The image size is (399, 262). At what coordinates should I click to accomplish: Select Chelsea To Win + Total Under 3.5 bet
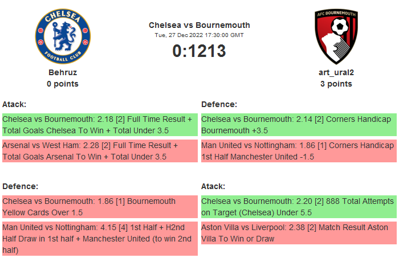tap(99, 125)
